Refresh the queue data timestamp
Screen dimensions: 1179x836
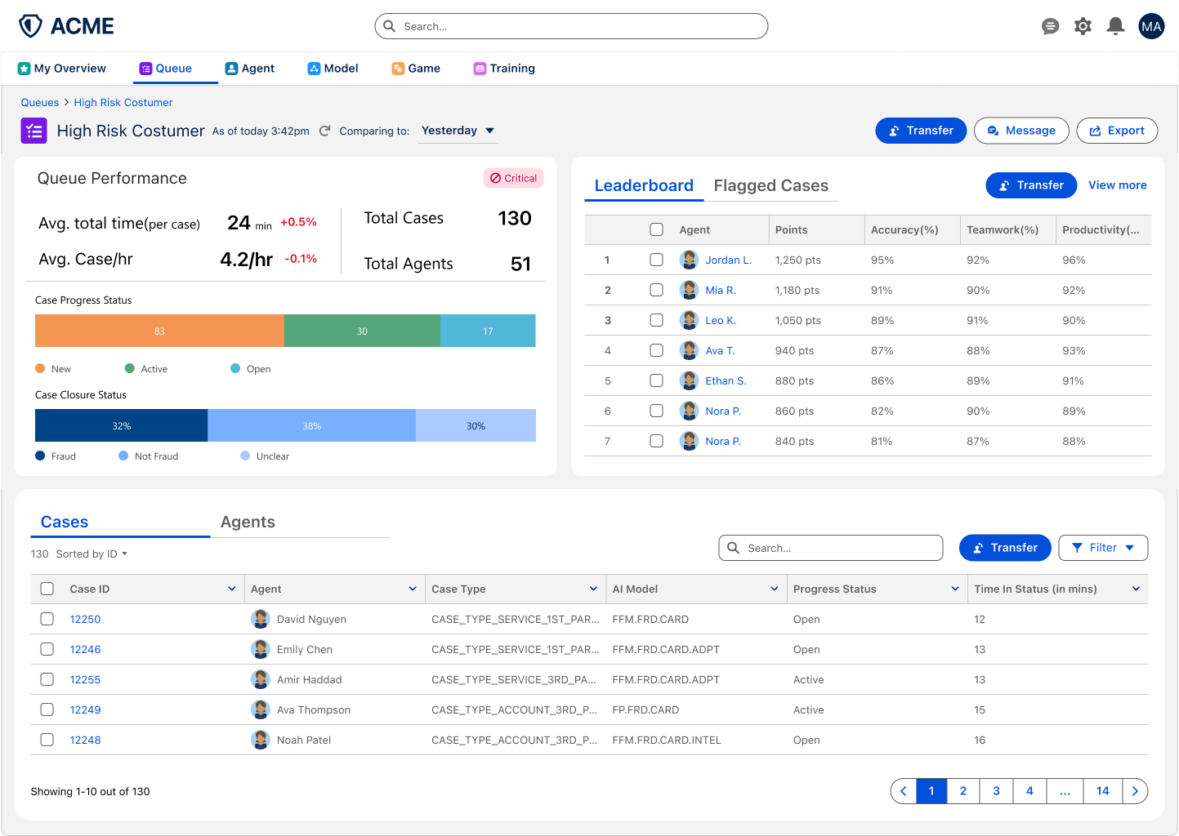324,131
